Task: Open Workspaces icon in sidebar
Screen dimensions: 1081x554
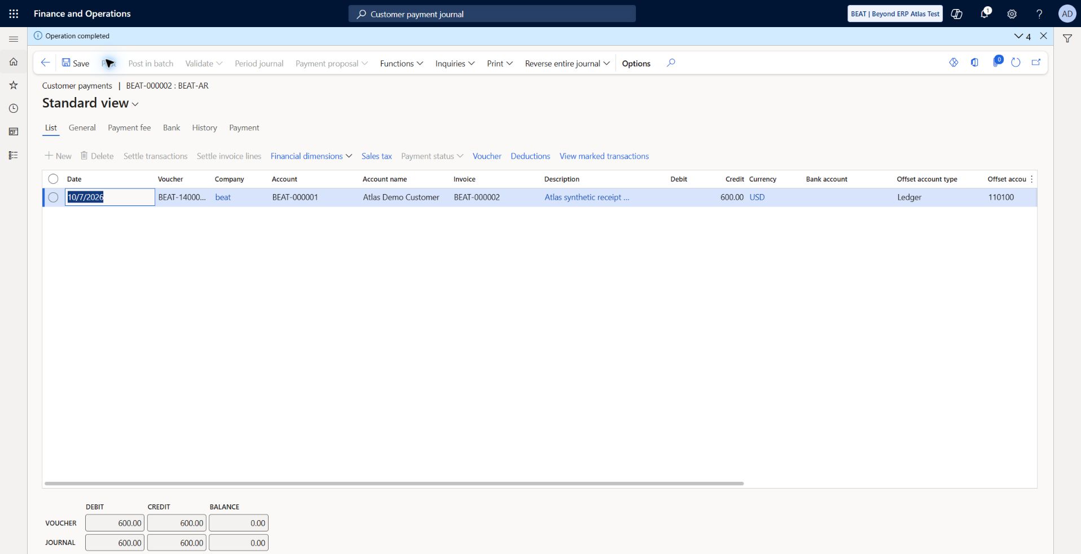Action: coord(14,131)
